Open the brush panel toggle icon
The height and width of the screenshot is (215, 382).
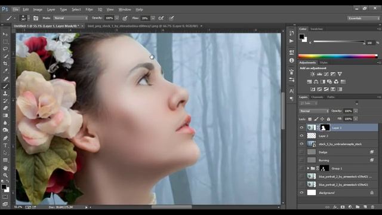[x=36, y=18]
